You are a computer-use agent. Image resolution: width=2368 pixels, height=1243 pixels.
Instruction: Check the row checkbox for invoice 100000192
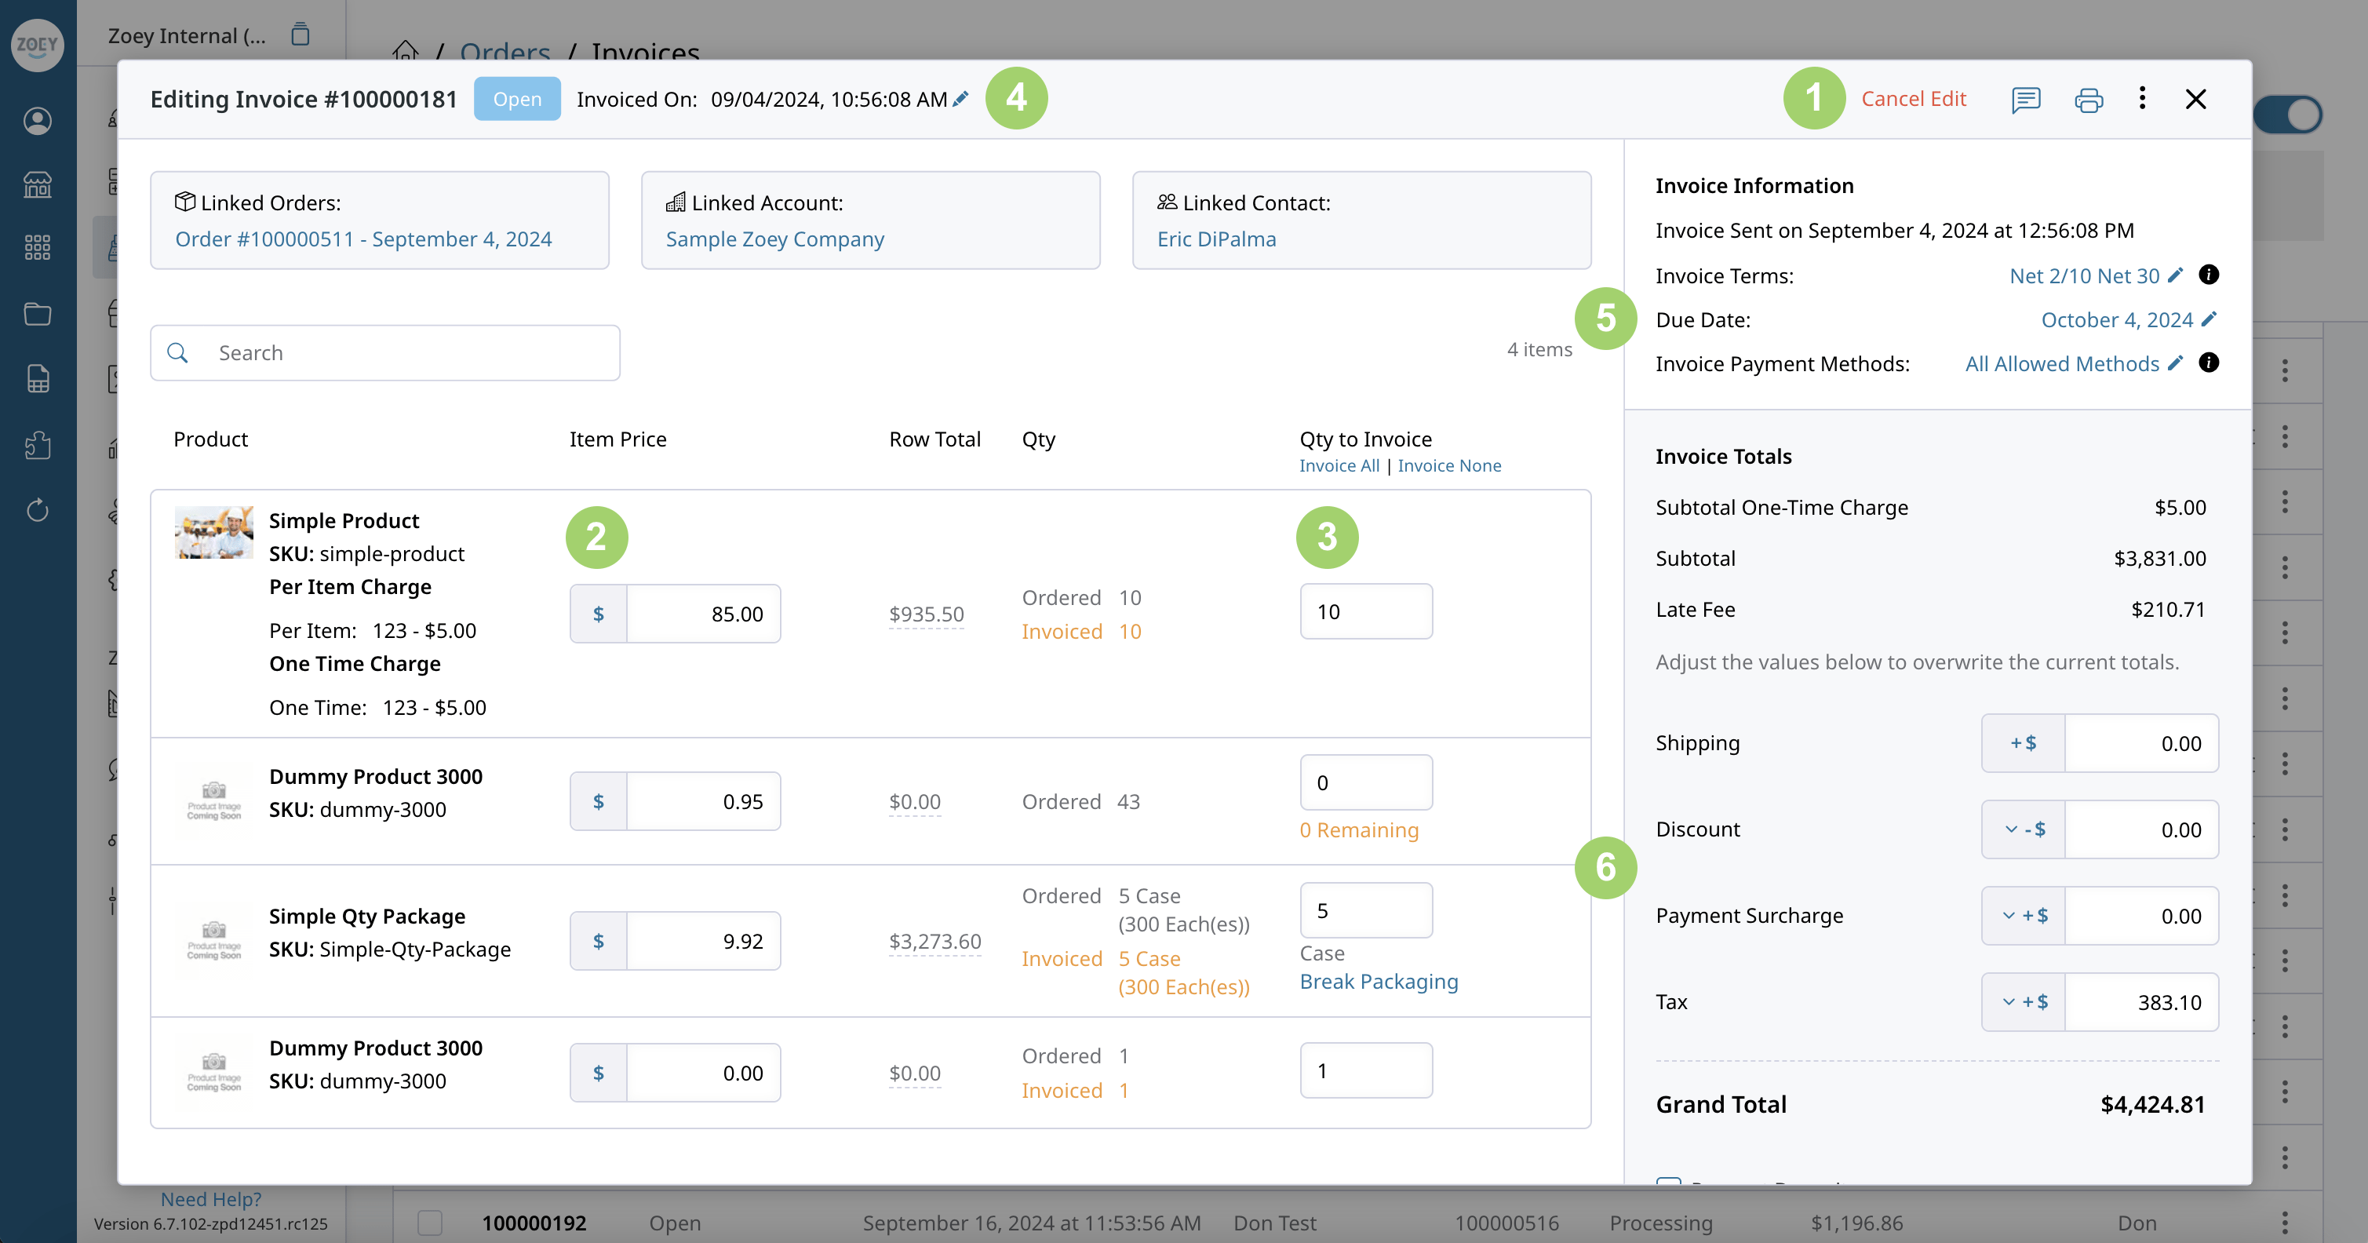click(429, 1223)
